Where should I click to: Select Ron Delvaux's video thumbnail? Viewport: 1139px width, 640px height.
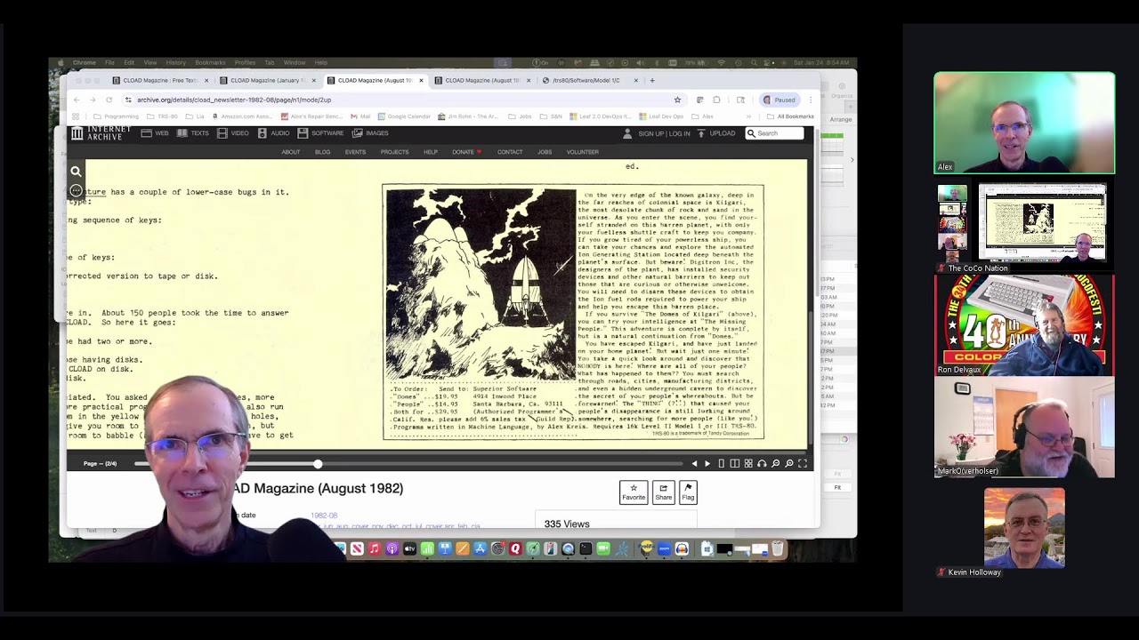(x=1024, y=325)
